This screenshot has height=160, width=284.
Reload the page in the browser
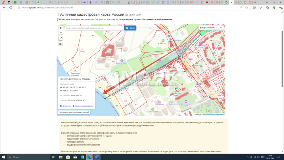[x=11, y=8]
